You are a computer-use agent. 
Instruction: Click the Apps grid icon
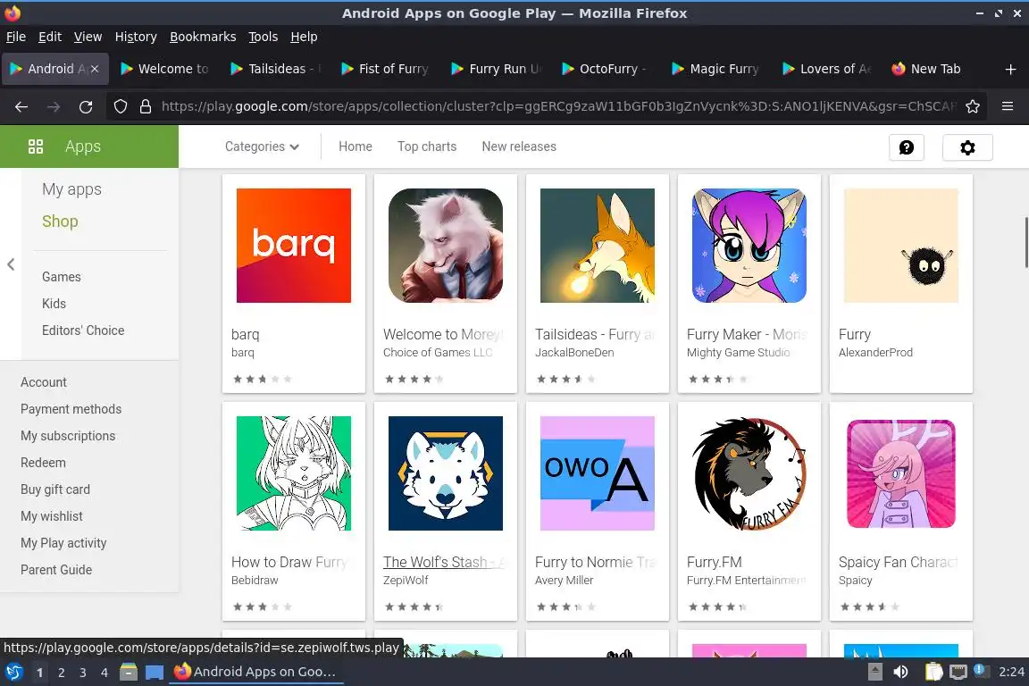pyautogui.click(x=36, y=146)
